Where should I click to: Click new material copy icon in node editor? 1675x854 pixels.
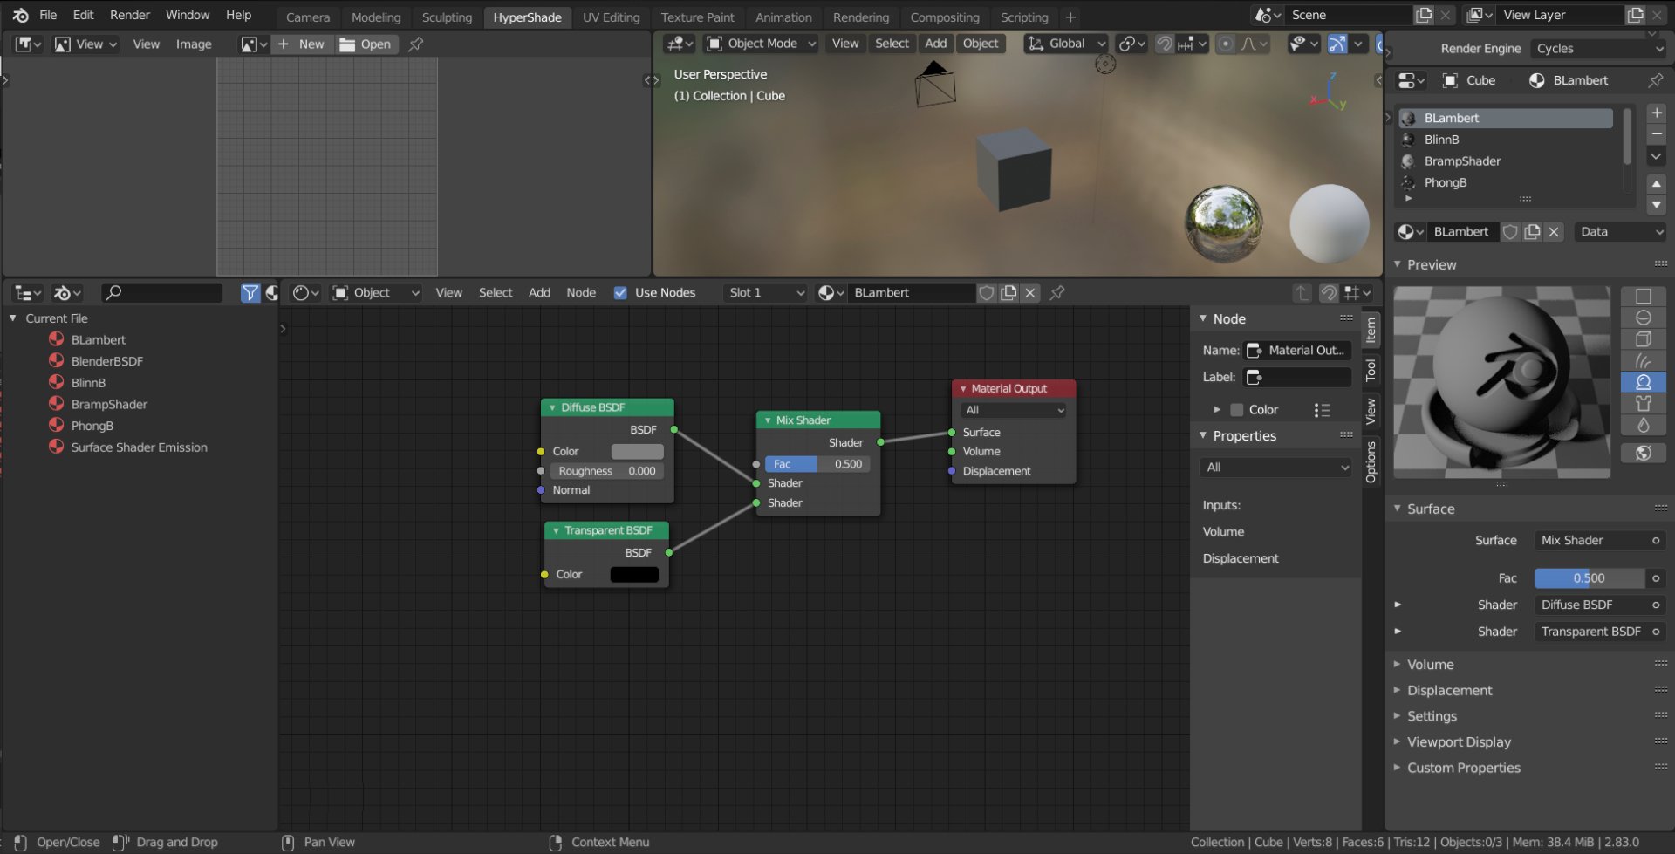(1008, 293)
